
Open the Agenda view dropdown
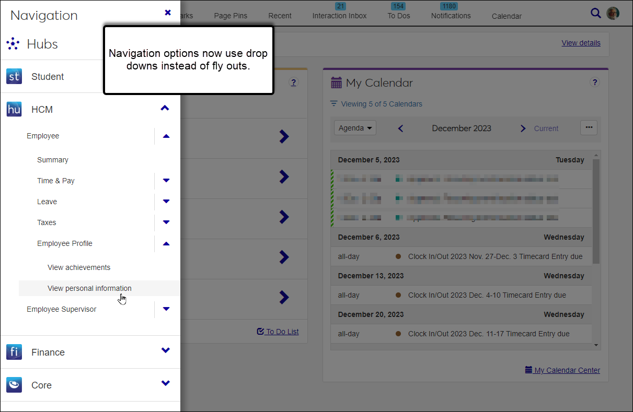pos(355,128)
